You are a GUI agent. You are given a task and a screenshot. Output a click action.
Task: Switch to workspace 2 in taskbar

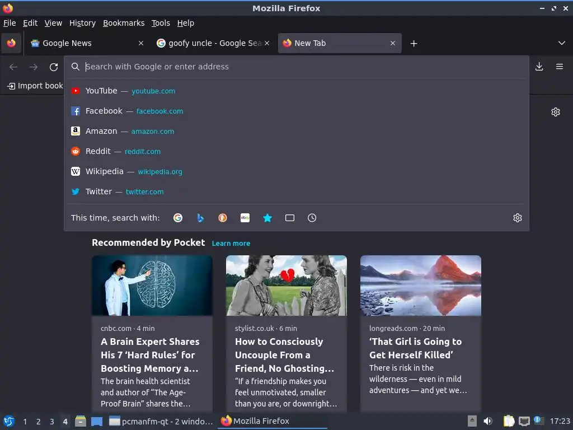click(x=39, y=422)
